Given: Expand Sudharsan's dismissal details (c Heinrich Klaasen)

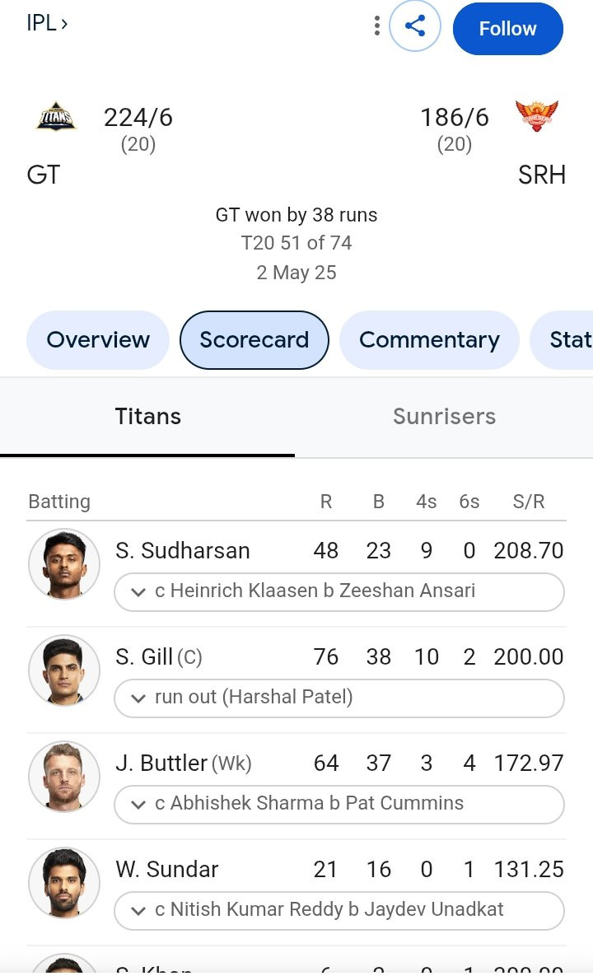Looking at the screenshot, I should [x=339, y=591].
